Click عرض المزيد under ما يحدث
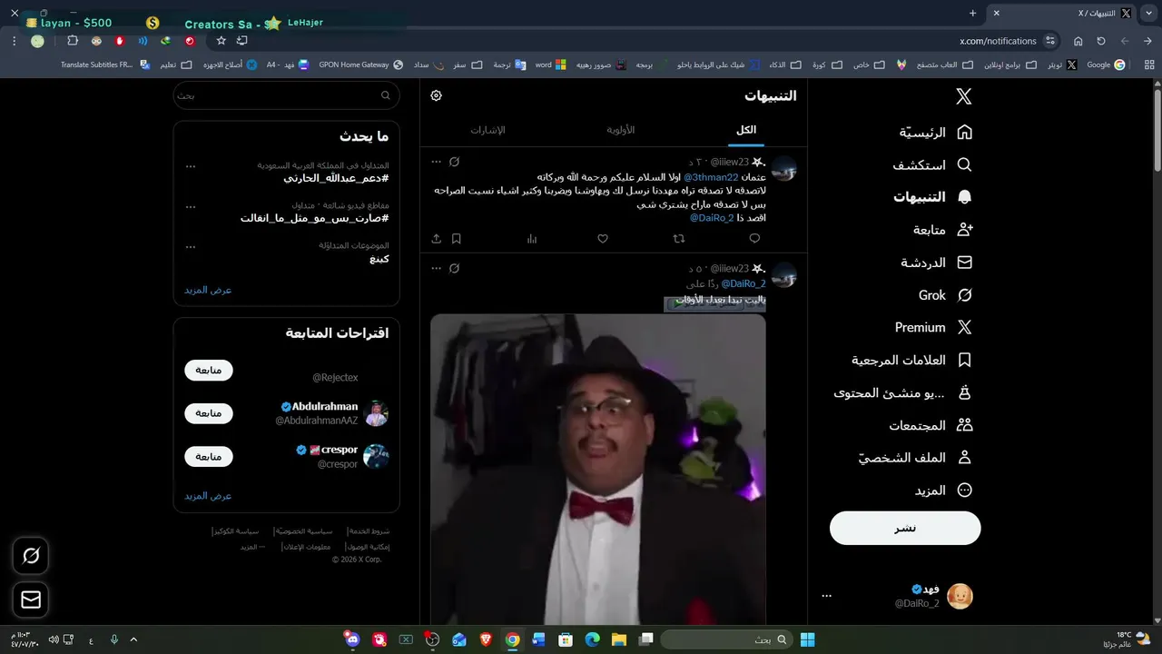Image resolution: width=1162 pixels, height=654 pixels. [x=208, y=290]
